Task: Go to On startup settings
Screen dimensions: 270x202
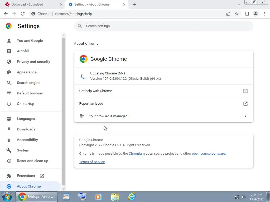Action: click(26, 104)
